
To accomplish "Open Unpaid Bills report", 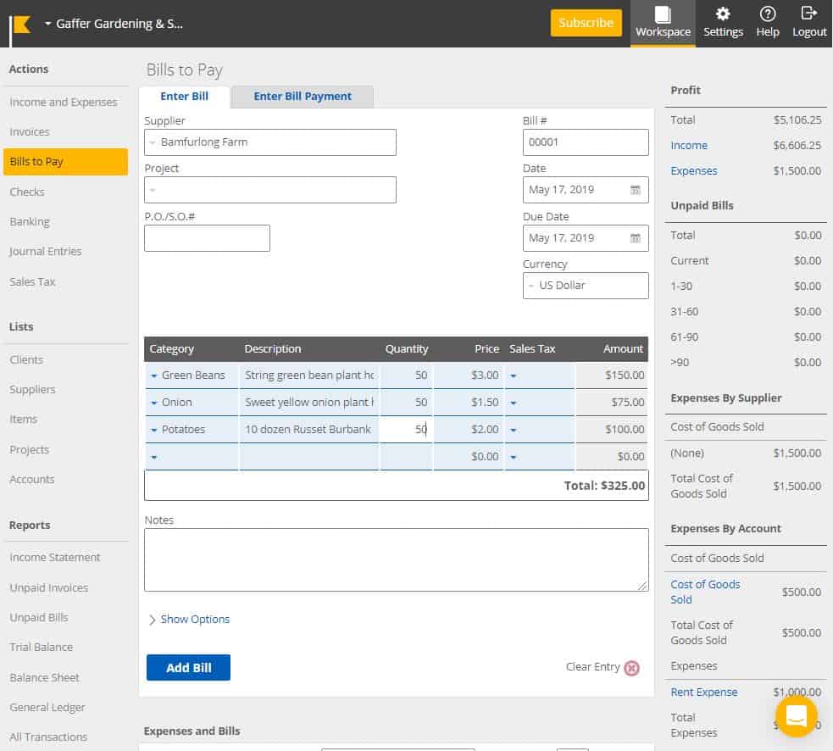I will [x=39, y=618].
